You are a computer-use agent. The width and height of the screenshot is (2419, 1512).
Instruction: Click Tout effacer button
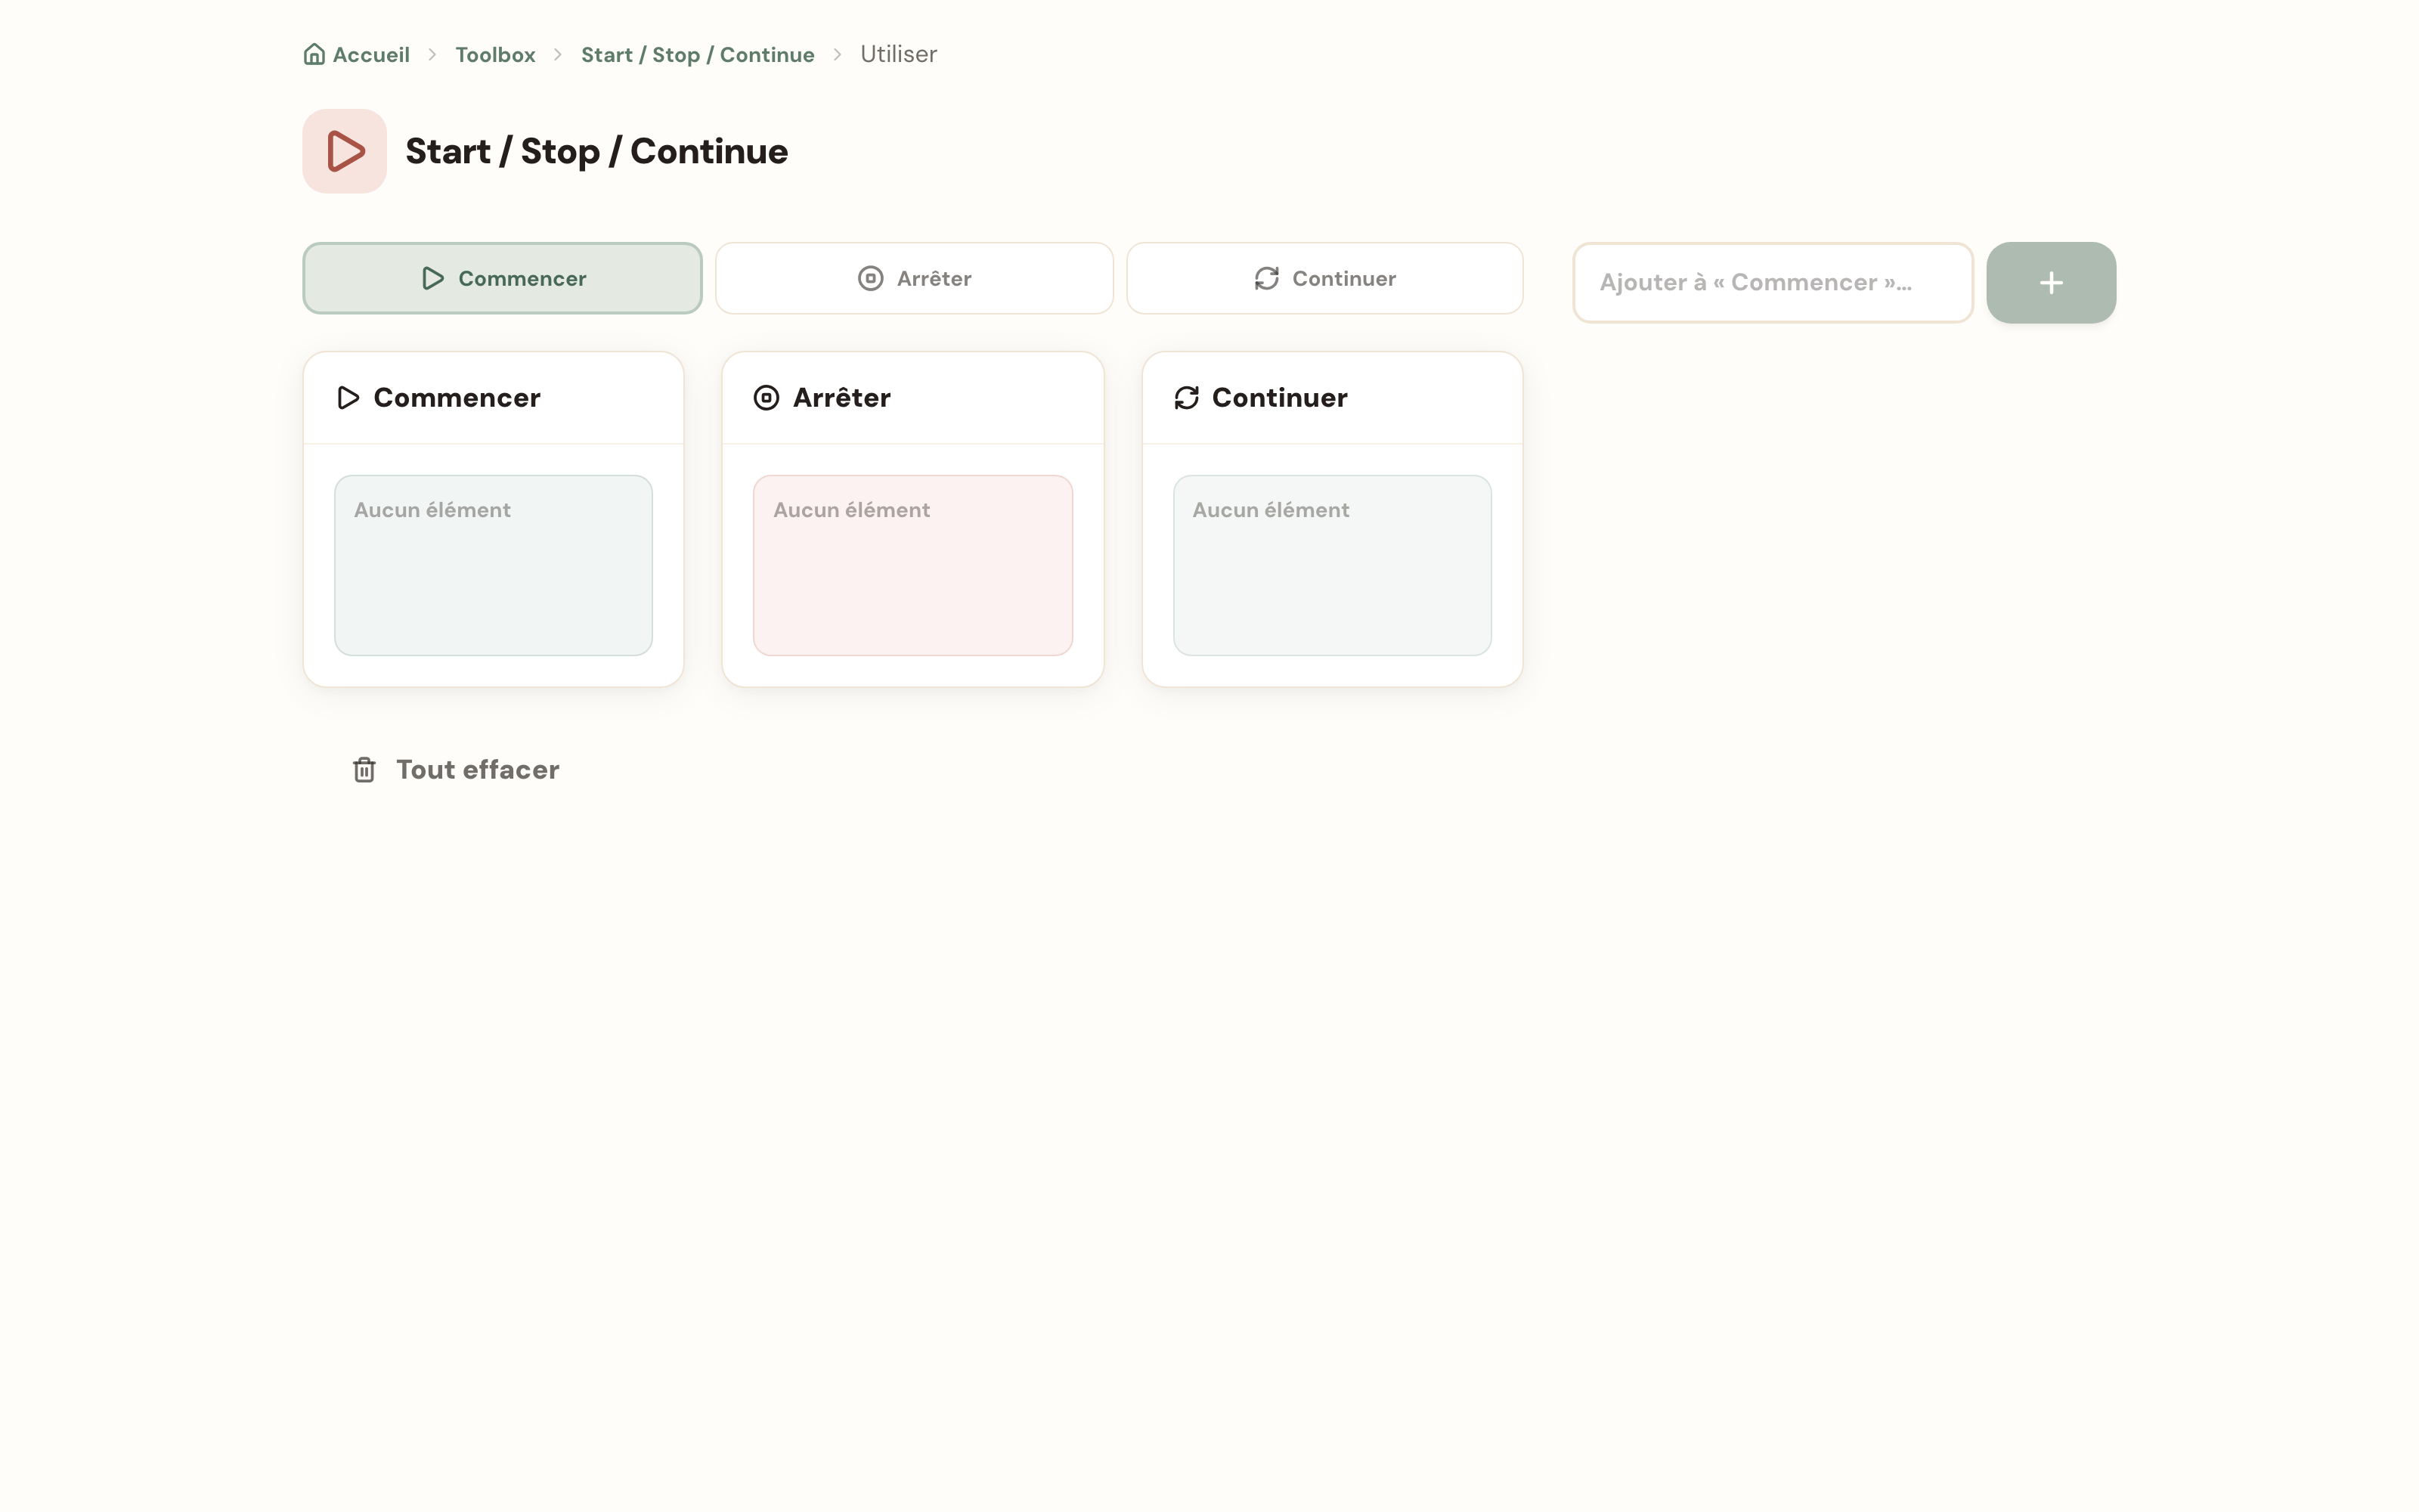[455, 769]
